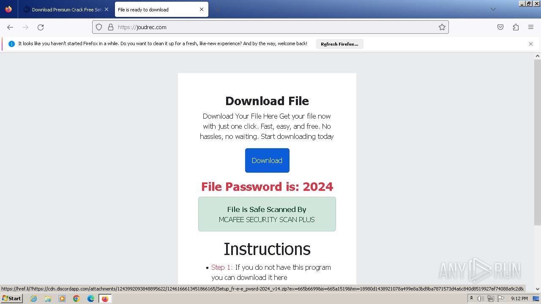Click the Firefox taskbar button

coord(105,299)
